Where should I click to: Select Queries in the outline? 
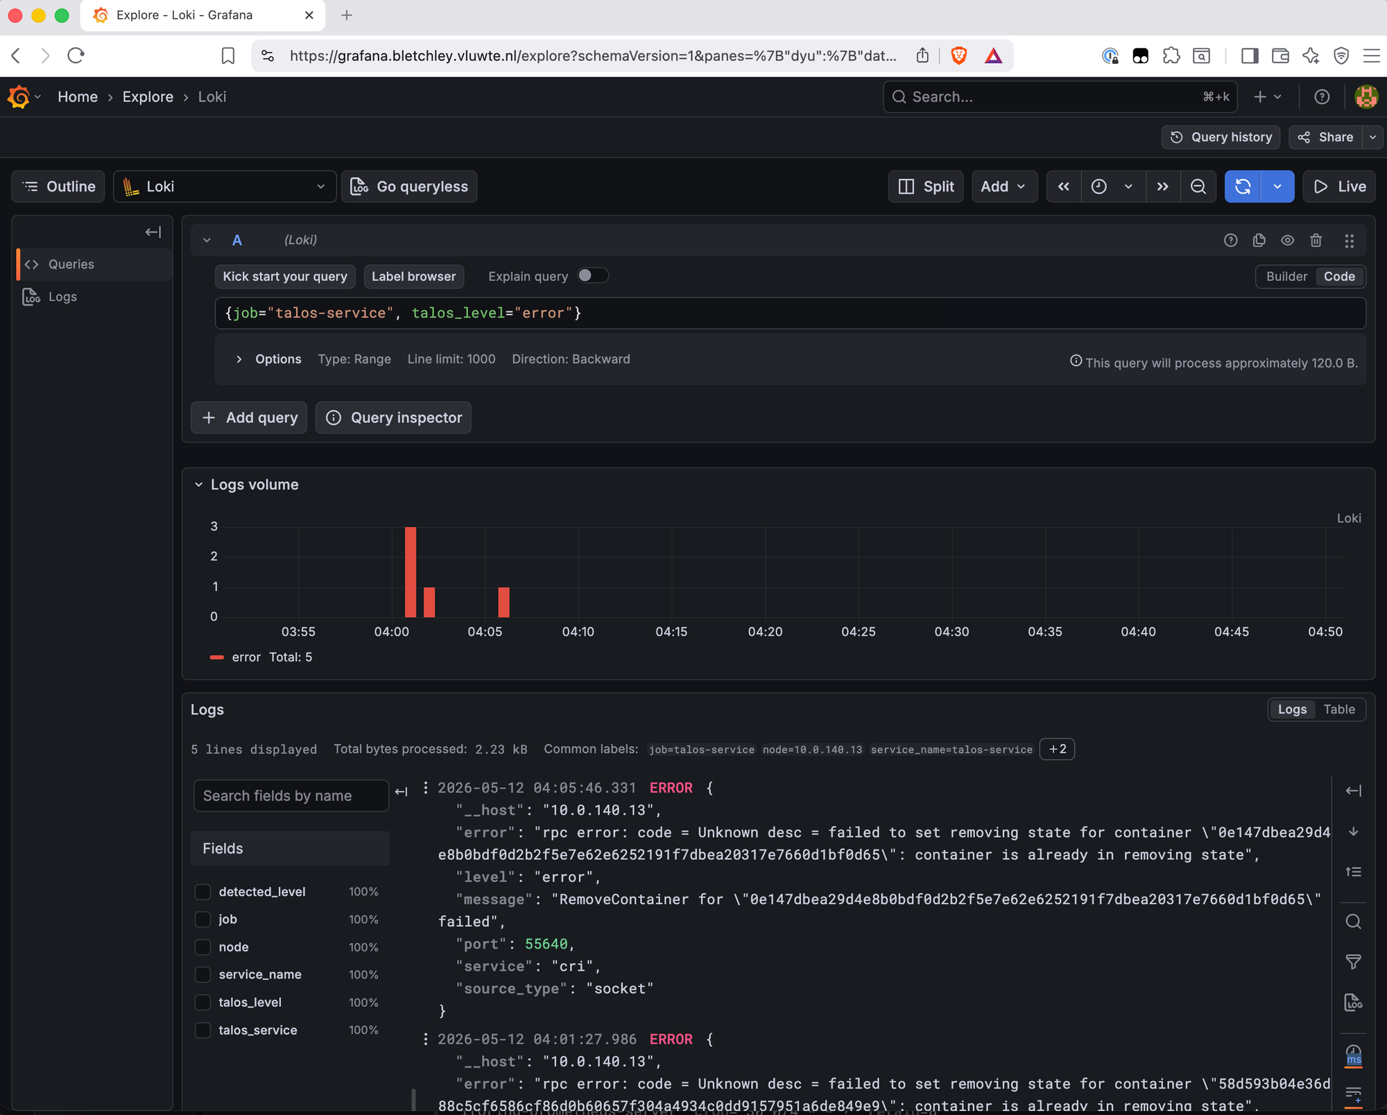94,264
